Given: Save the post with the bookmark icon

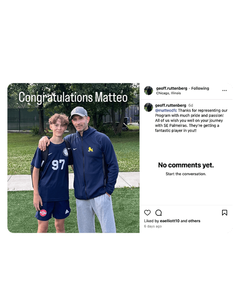Looking at the screenshot, I should coord(225,213).
